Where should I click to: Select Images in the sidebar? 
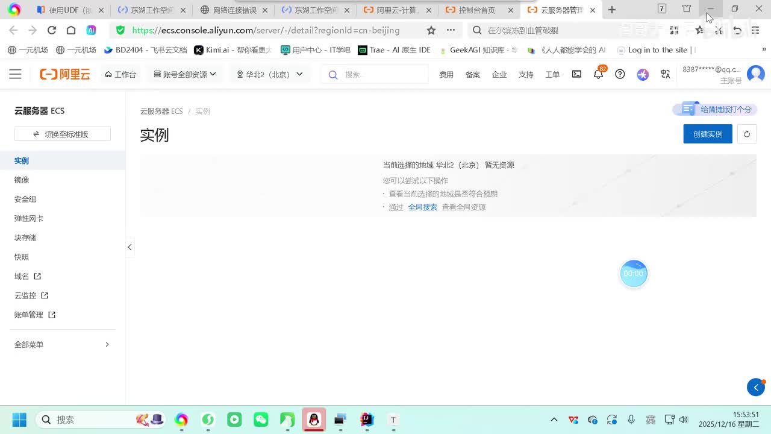tap(22, 180)
